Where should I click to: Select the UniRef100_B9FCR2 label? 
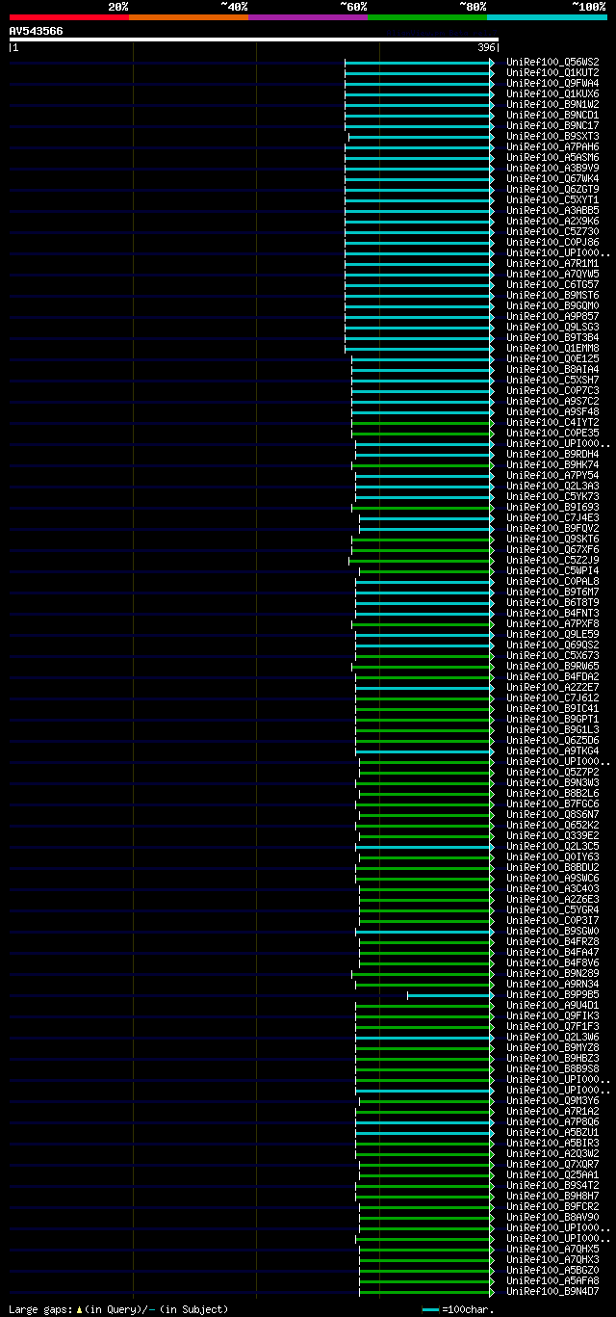[552, 1206]
